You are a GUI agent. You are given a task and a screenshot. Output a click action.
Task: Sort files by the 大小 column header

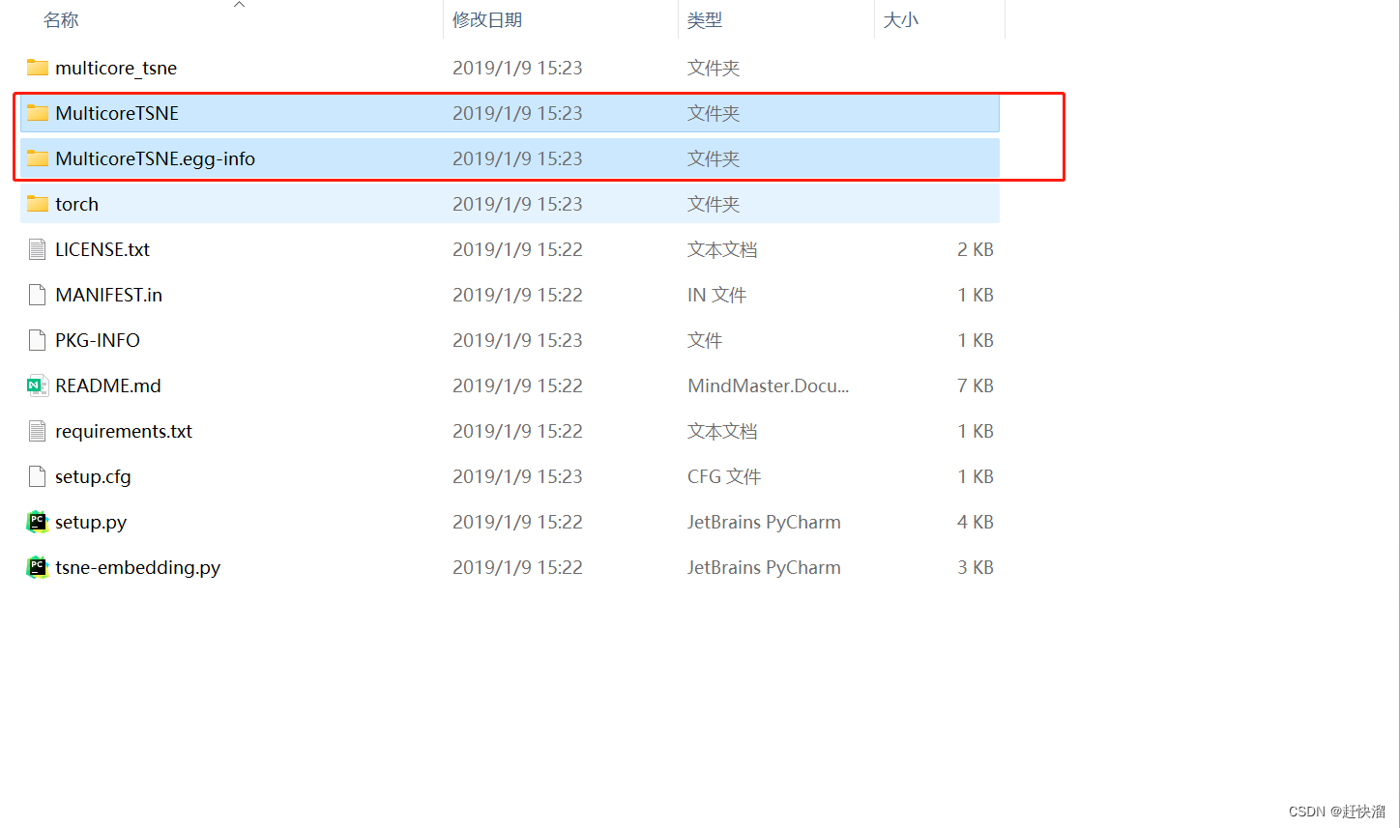tap(901, 19)
